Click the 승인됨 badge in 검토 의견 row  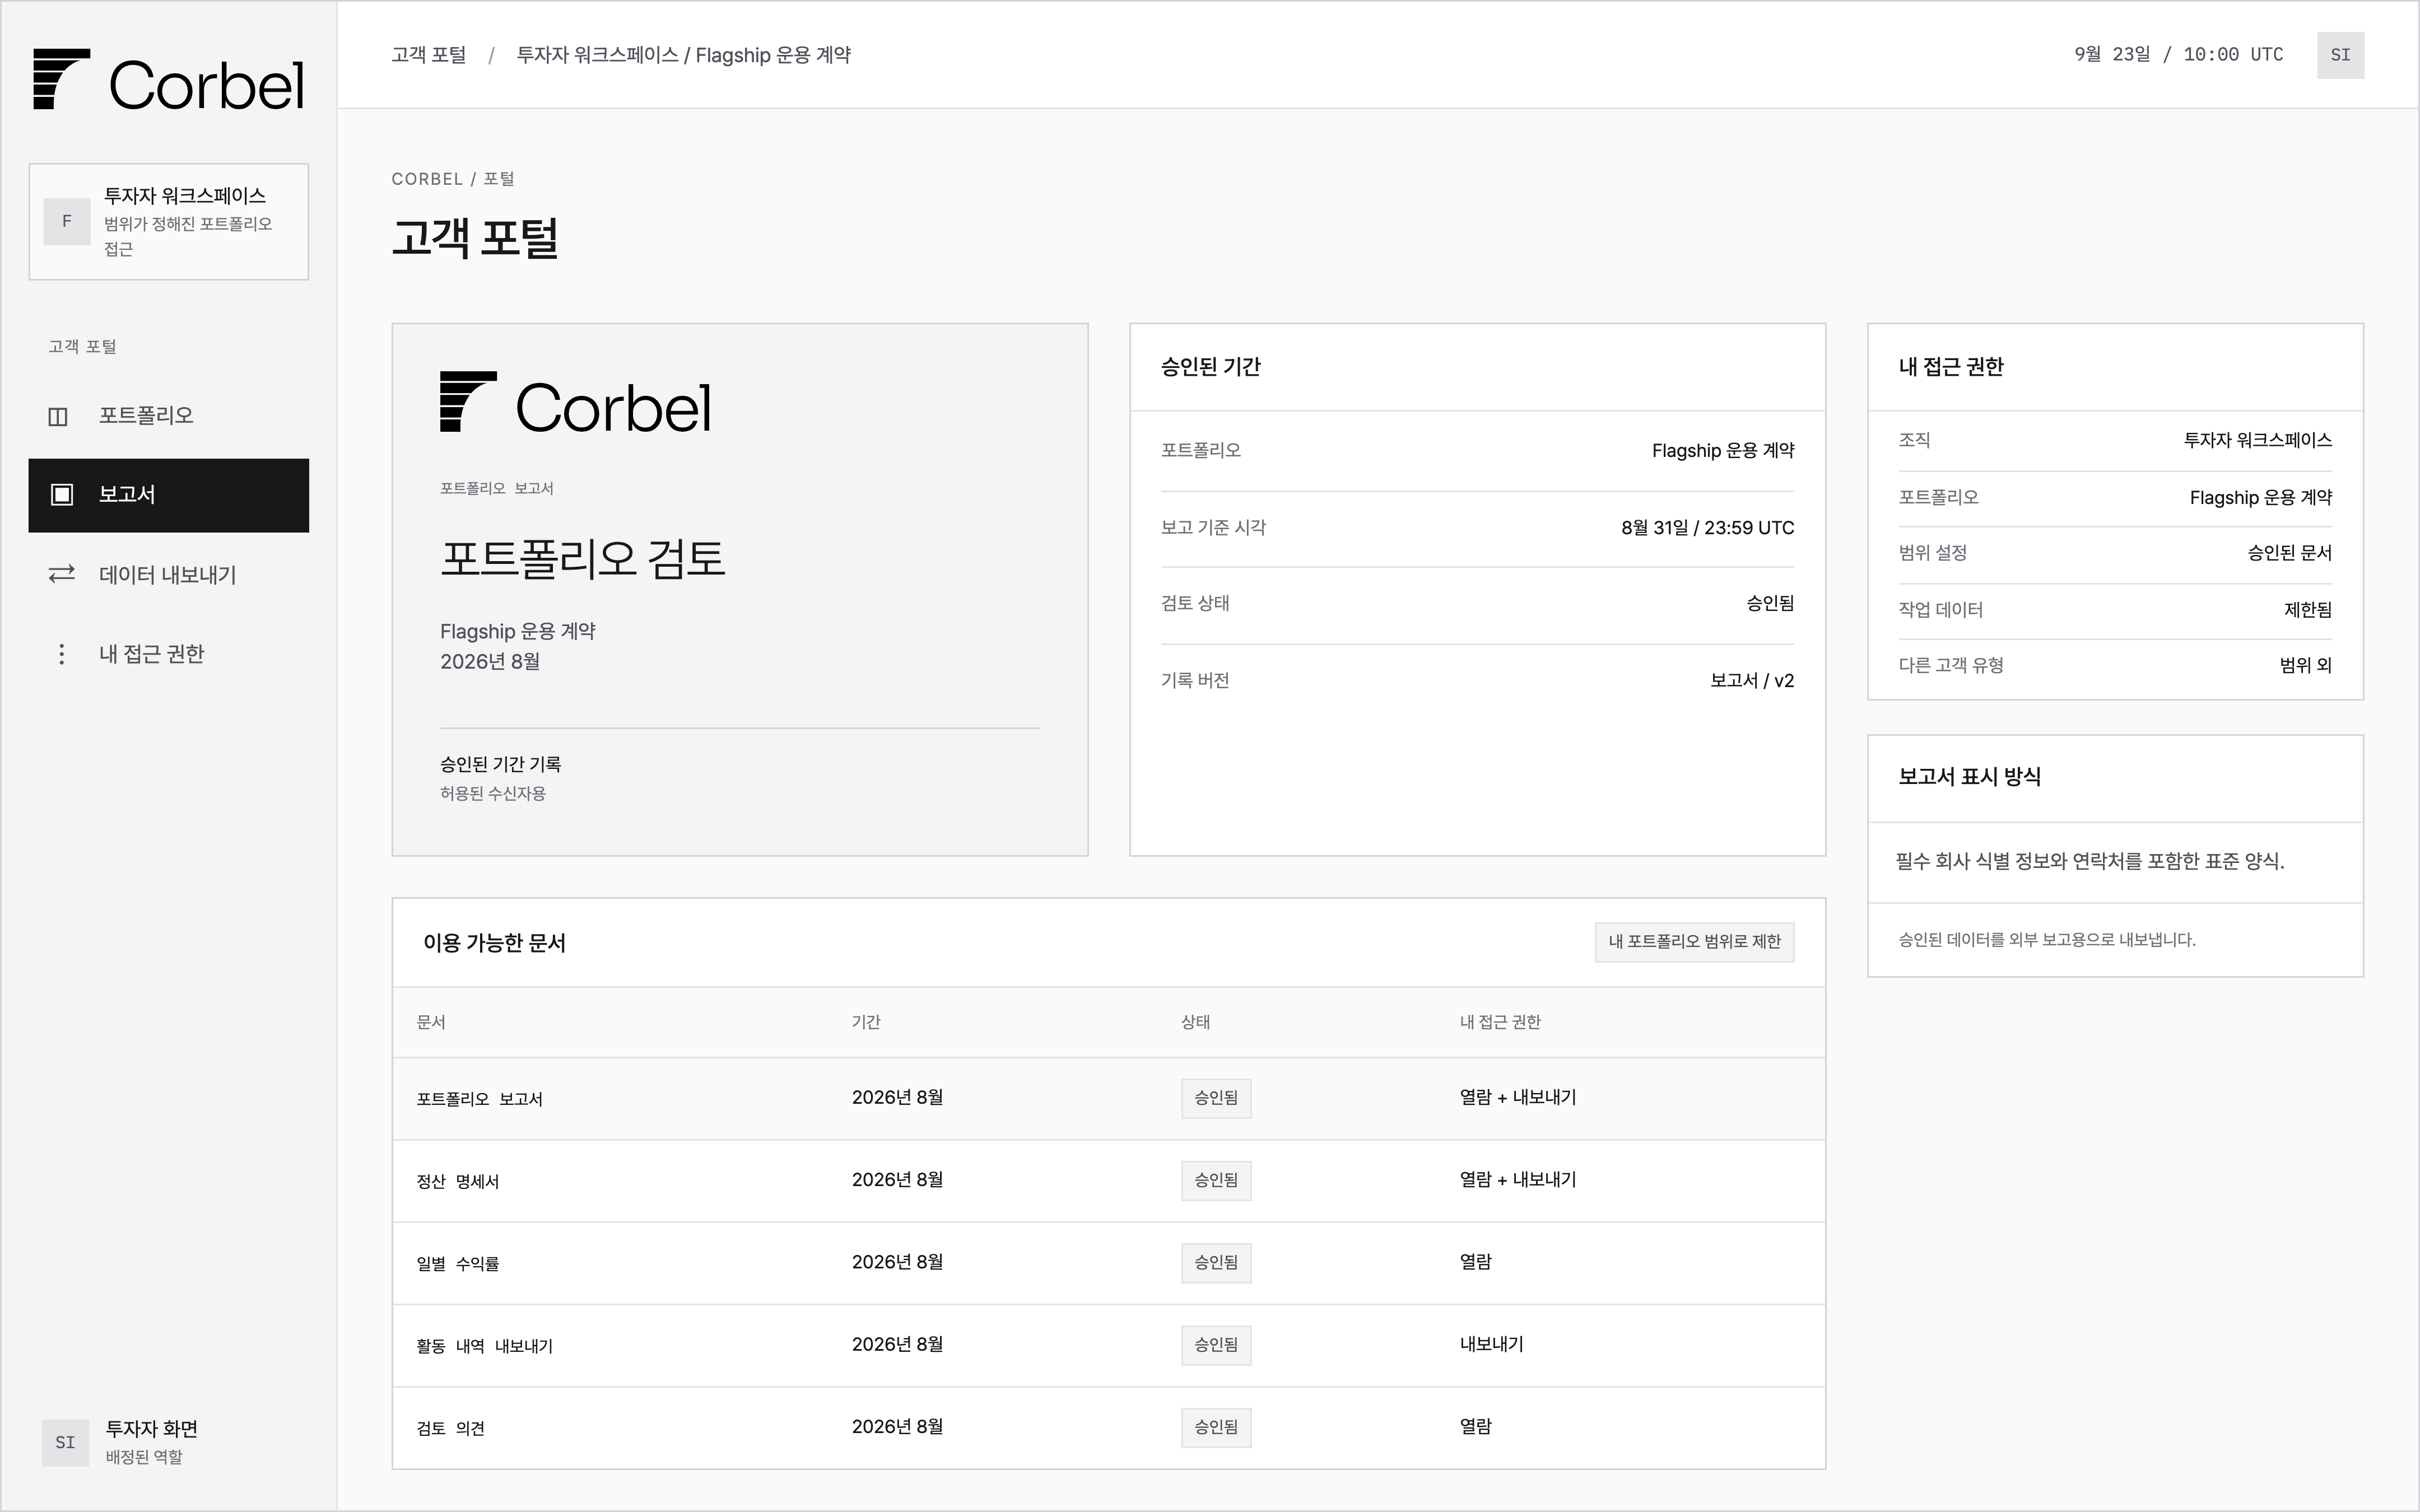tap(1216, 1428)
